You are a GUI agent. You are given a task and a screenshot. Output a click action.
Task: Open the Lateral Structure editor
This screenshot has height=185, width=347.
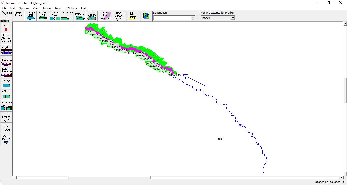6,72
